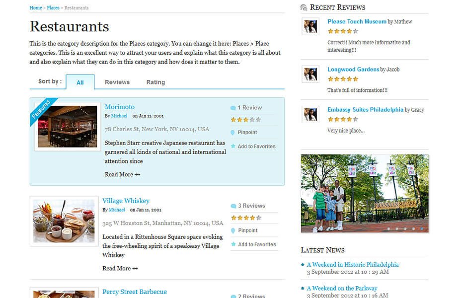Open the Places breadcrumb link
Screen dimensions: 457x298
pyautogui.click(x=53, y=8)
